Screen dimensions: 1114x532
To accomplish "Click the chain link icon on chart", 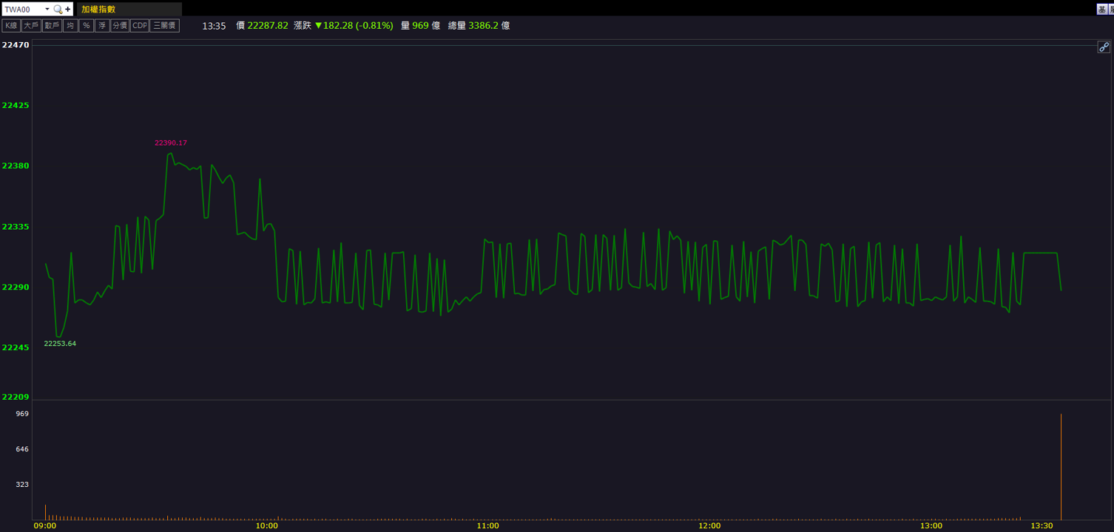I will tap(1103, 47).
